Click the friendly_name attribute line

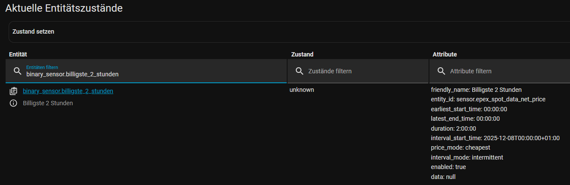(476, 90)
